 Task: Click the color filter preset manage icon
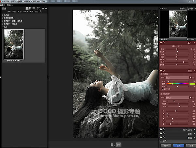point(193,78)
